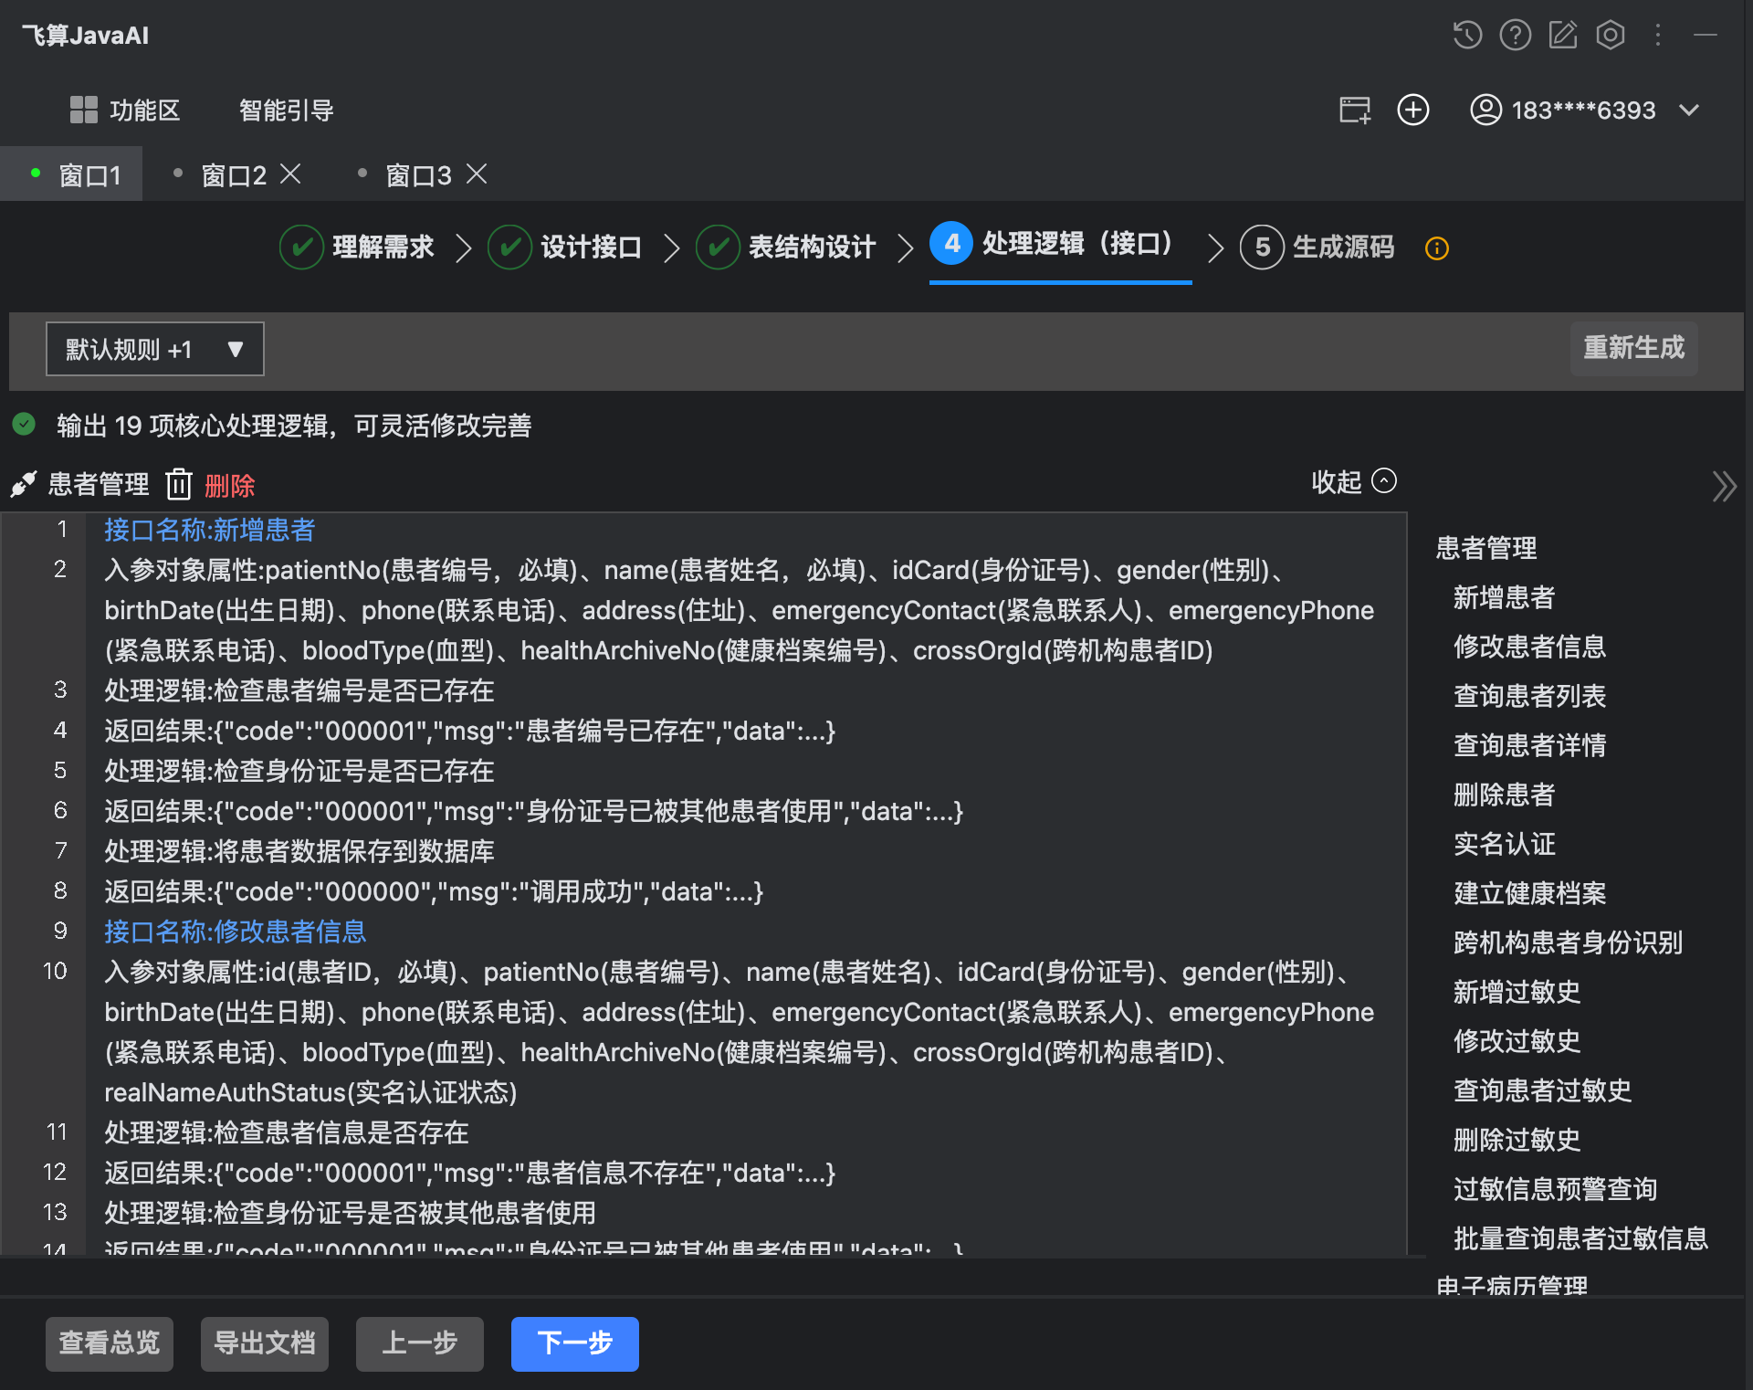Click the 重新生成 button
This screenshot has width=1753, height=1390.
pos(1633,348)
